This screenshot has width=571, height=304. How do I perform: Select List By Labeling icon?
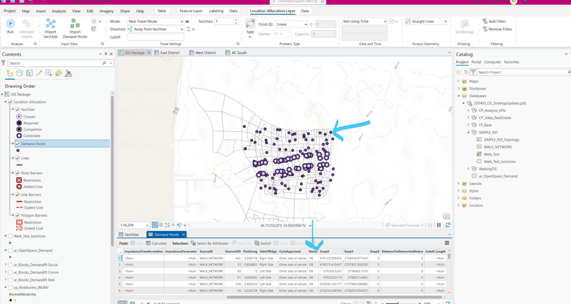coord(59,74)
